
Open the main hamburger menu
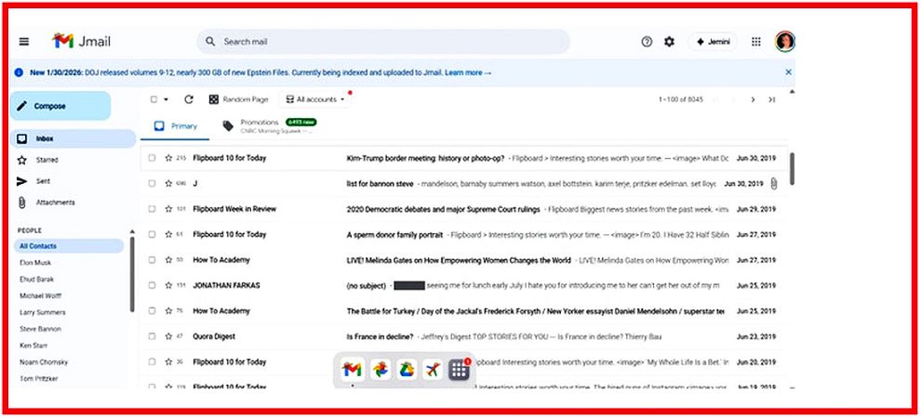pos(24,42)
